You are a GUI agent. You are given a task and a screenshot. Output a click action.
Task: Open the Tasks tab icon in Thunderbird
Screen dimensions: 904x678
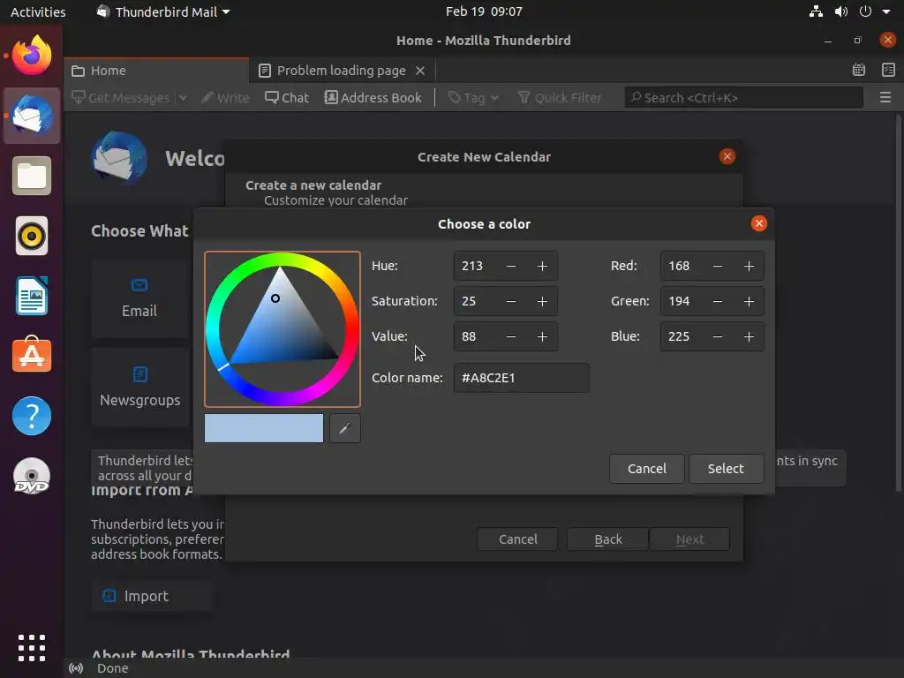888,70
